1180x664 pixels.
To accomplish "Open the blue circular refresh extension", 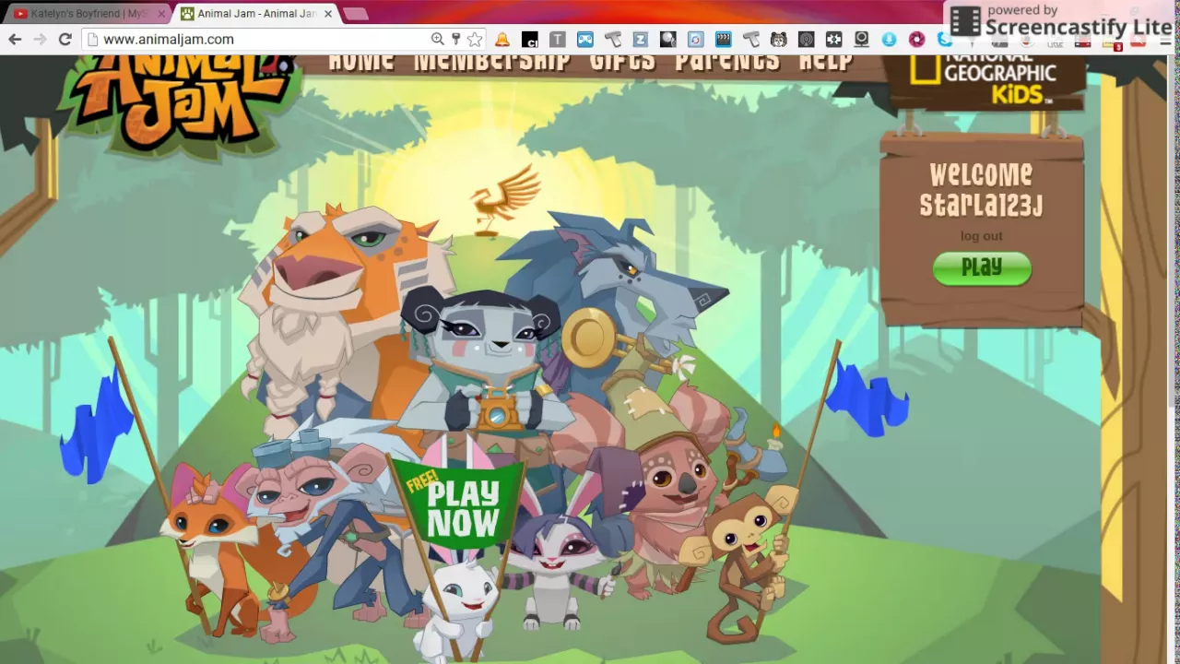I will coord(696,40).
